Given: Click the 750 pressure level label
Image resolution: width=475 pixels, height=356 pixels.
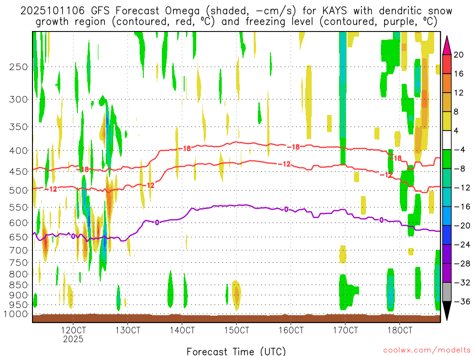Looking at the screenshot, I should pyautogui.click(x=19, y=263).
